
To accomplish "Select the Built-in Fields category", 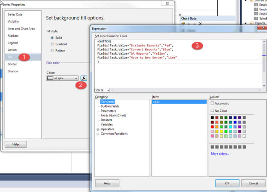I will (110, 106).
